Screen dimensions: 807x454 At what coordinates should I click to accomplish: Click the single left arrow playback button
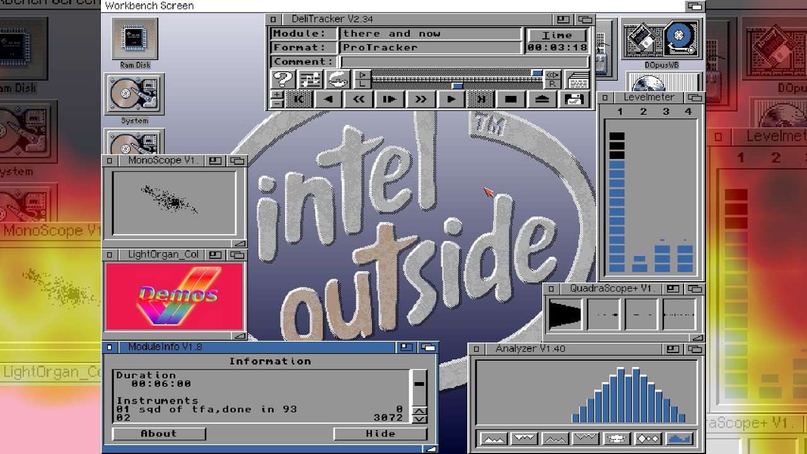tap(328, 99)
